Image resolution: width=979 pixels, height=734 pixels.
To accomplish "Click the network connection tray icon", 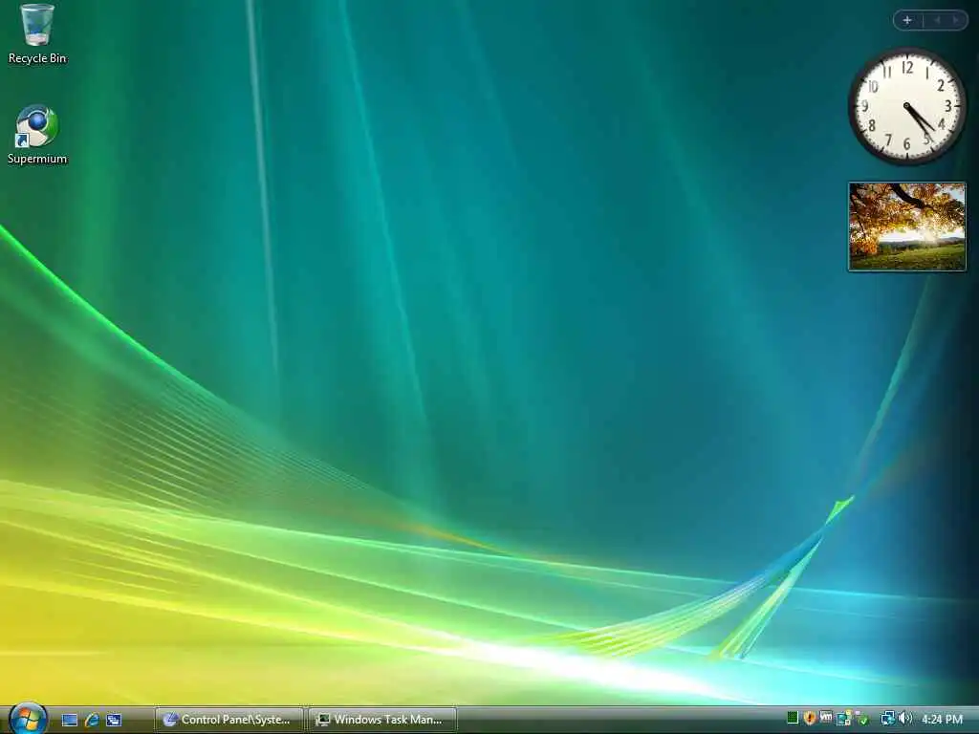I will [x=887, y=719].
